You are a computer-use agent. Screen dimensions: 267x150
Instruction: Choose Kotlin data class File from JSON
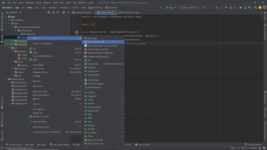tap(103, 45)
